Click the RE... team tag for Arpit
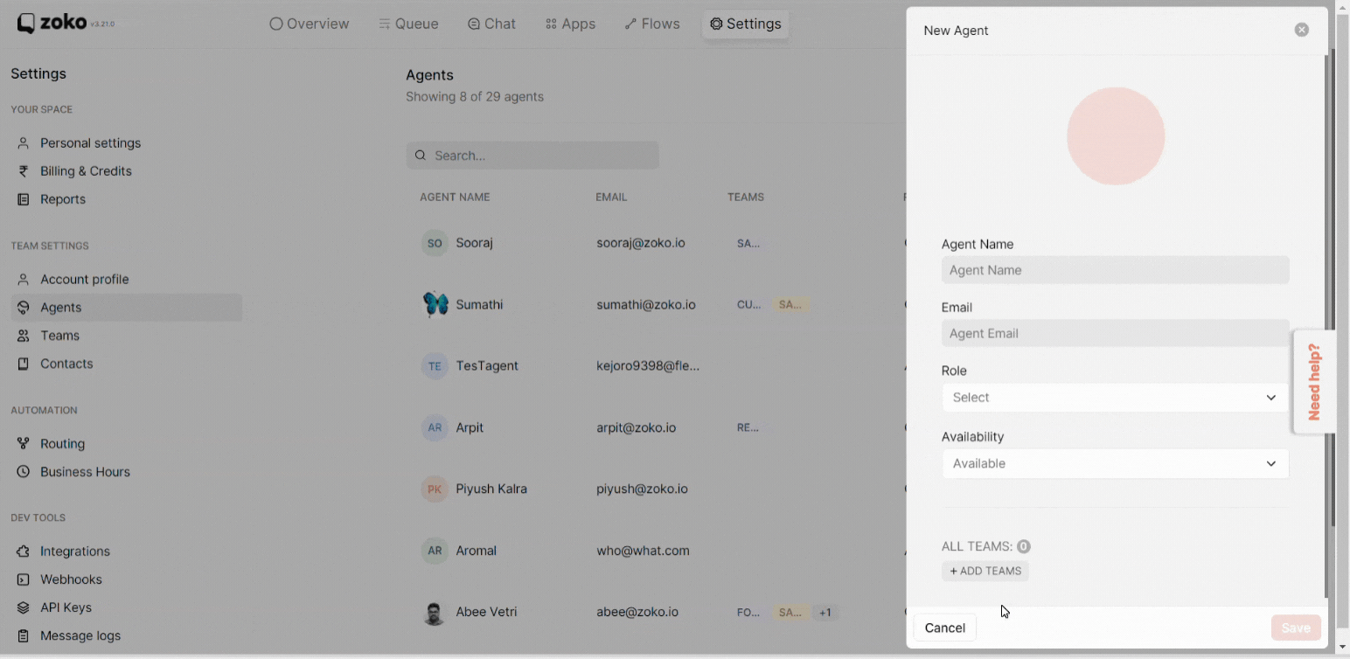1350x659 pixels. click(x=748, y=428)
